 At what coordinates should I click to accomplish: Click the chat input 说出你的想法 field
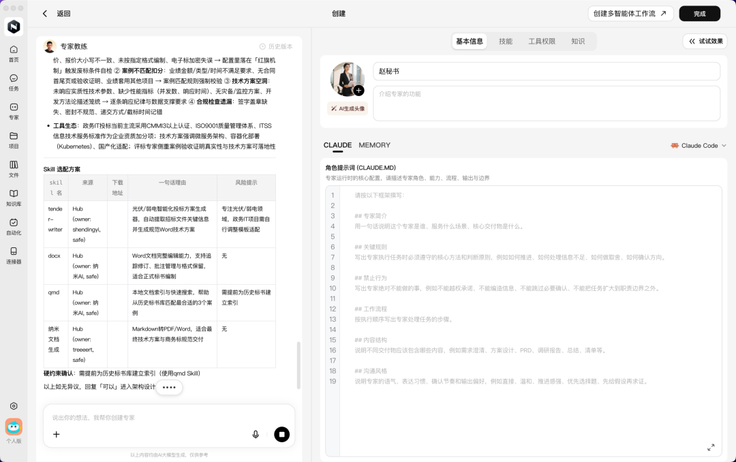[169, 418]
